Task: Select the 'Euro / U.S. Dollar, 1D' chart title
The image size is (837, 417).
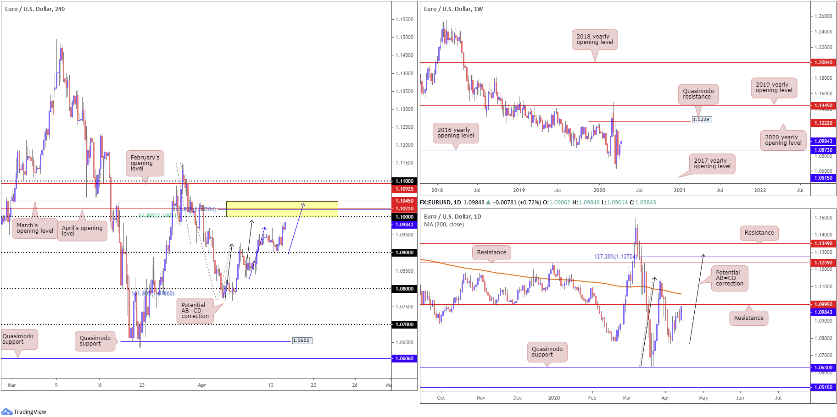Action: tap(452, 216)
